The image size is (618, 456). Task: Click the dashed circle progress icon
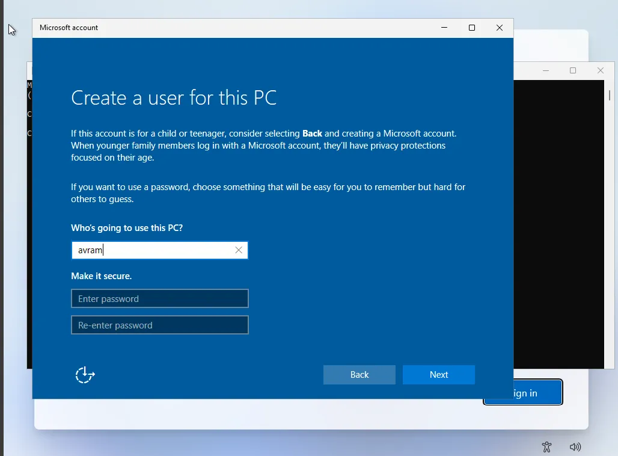pyautogui.click(x=85, y=374)
